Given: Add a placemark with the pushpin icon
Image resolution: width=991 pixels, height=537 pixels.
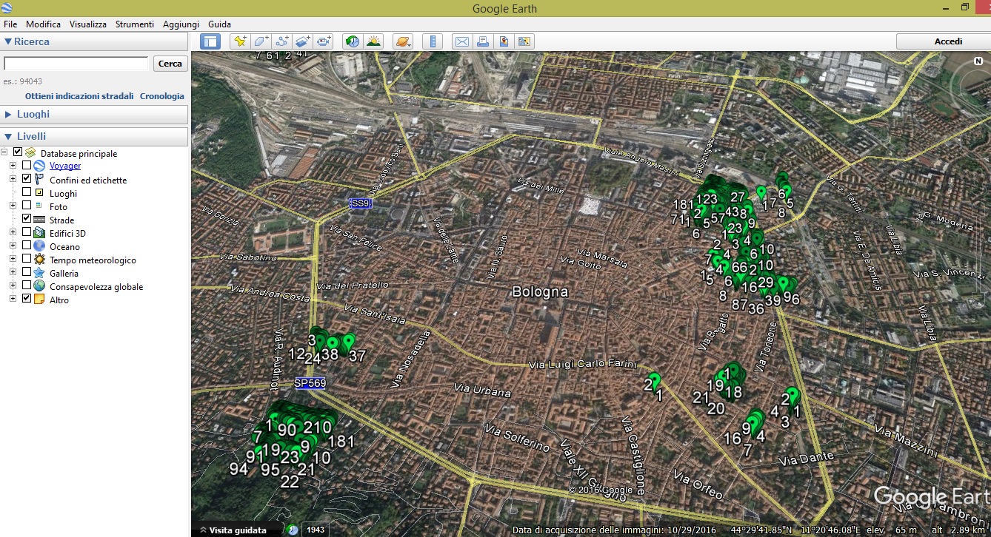Looking at the screenshot, I should click(x=239, y=41).
